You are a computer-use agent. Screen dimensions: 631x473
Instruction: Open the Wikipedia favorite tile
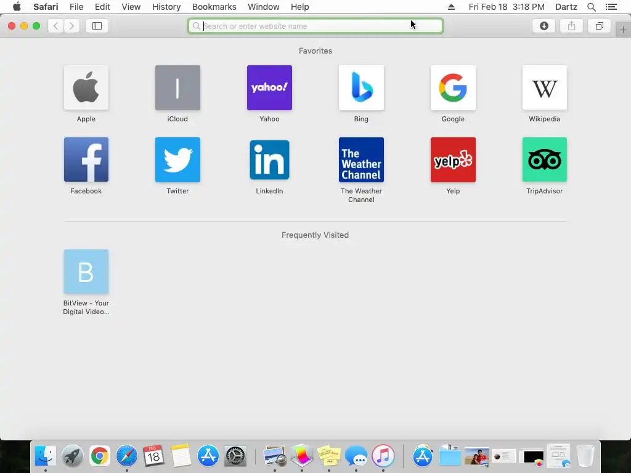click(545, 87)
